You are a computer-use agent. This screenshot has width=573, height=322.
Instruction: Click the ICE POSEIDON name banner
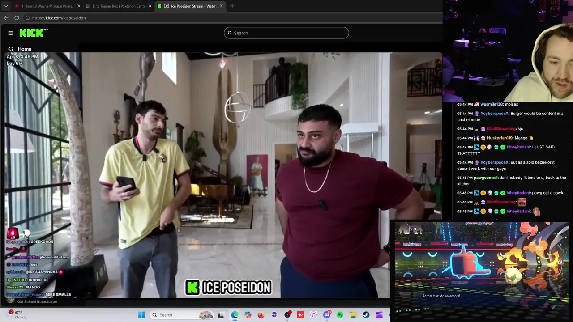(x=228, y=288)
